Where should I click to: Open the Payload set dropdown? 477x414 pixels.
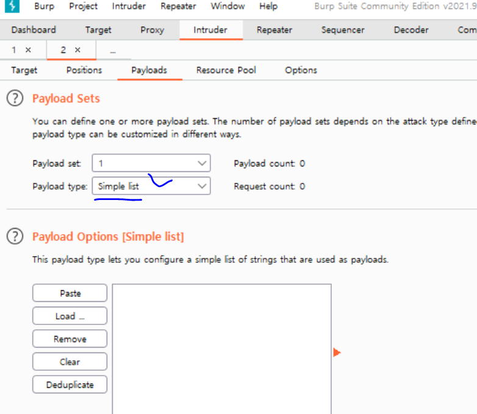[151, 163]
